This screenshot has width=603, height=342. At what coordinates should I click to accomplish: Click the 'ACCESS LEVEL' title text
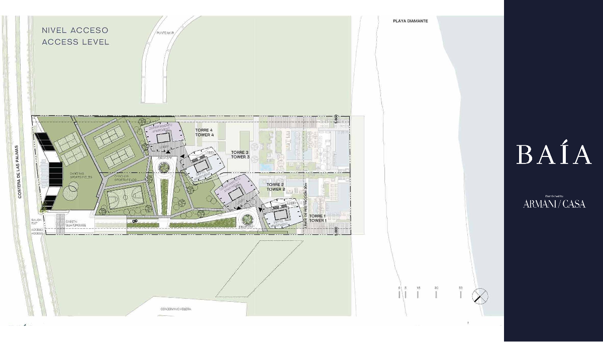pos(75,42)
